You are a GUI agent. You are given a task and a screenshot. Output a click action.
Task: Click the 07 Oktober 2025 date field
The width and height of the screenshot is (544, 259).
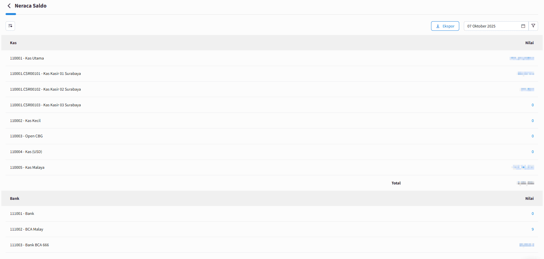[491, 26]
